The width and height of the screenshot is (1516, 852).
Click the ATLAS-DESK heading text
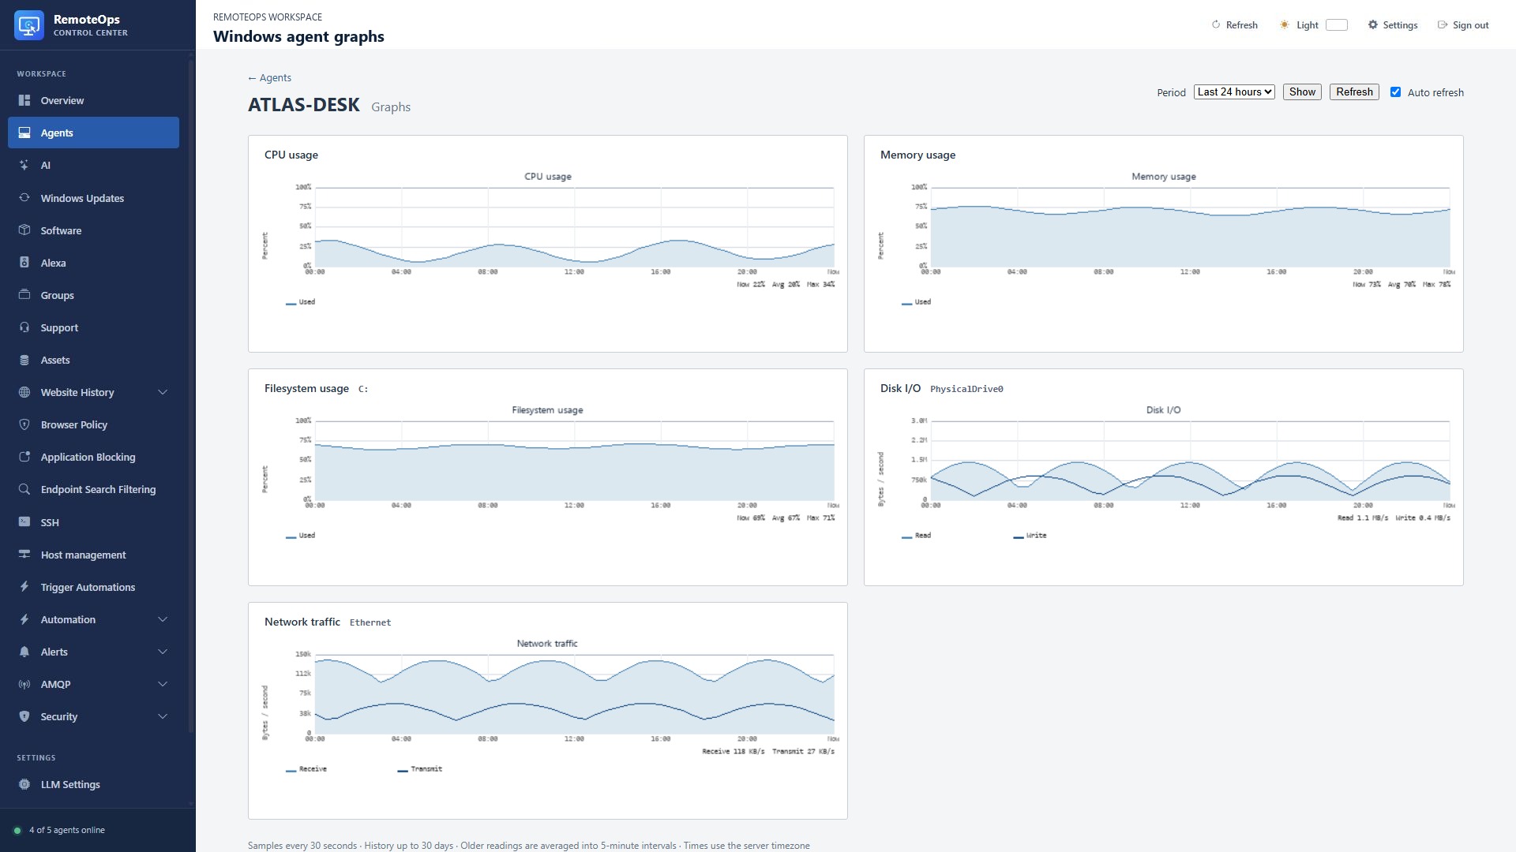pos(304,105)
